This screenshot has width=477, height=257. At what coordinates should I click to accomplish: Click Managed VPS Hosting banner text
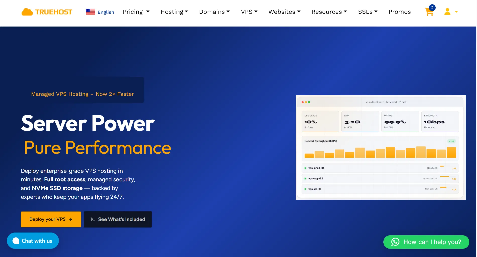point(82,94)
